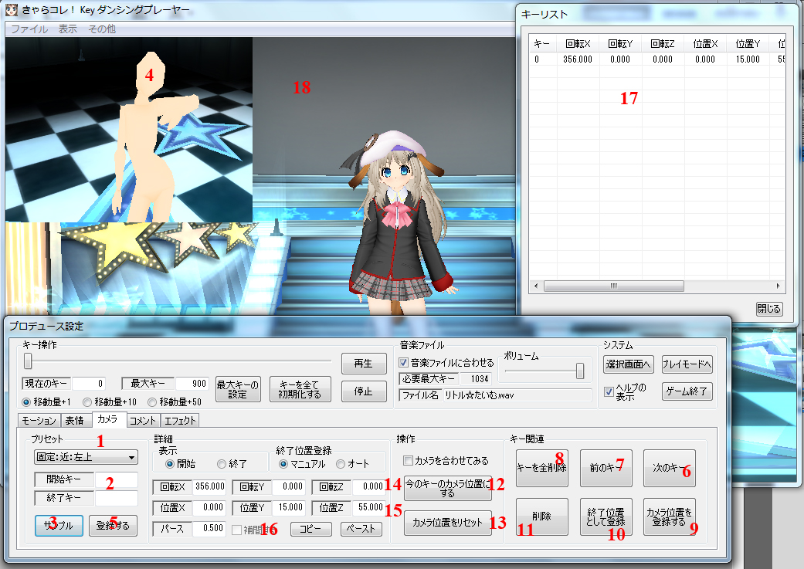
Task: Open the その他 menu
Action: tap(101, 29)
